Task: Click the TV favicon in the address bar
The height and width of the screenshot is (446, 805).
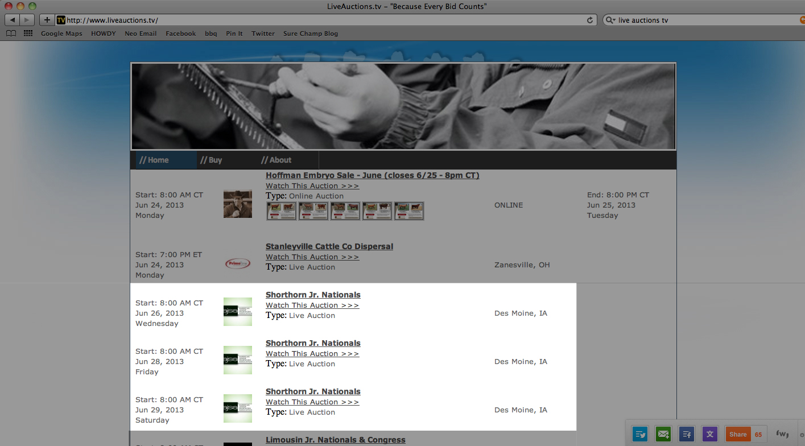Action: coord(61,20)
